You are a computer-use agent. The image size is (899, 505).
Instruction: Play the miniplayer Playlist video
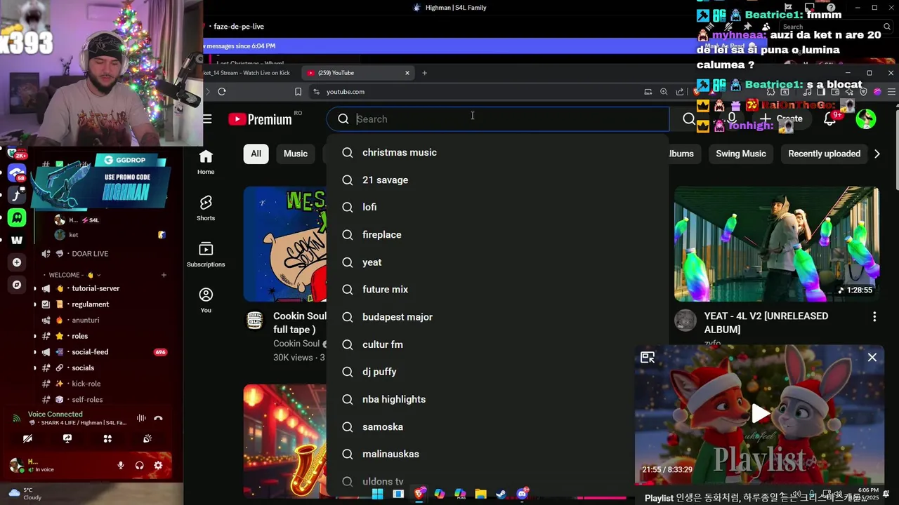tap(761, 413)
